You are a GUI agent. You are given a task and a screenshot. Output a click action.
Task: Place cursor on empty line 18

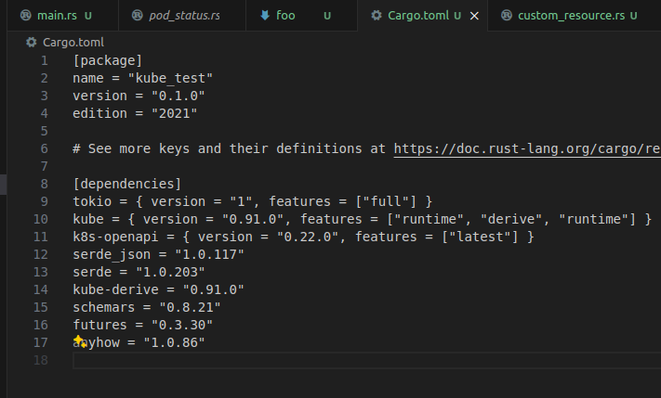(x=279, y=360)
